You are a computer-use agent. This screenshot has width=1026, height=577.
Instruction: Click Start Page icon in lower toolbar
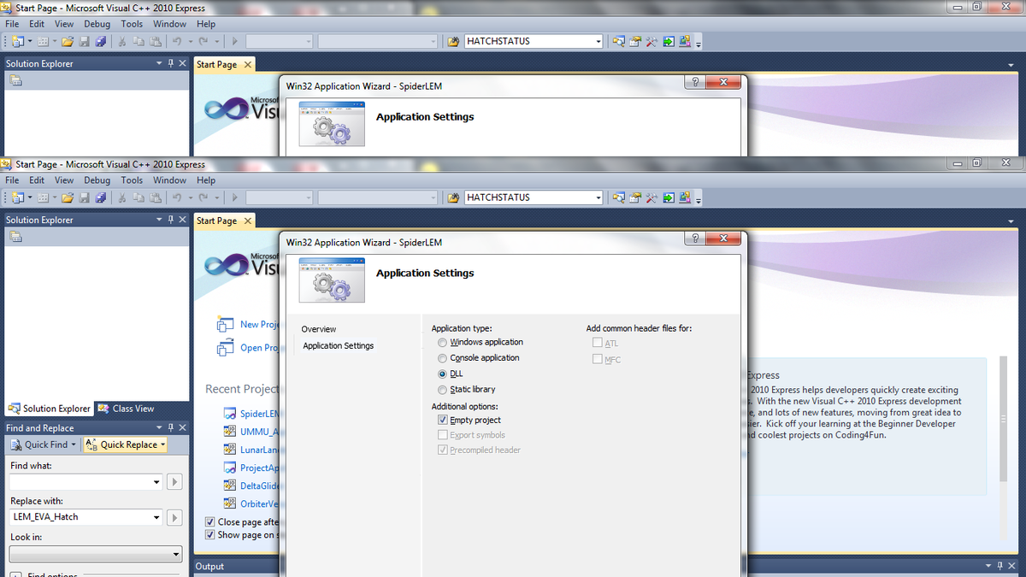click(x=668, y=197)
